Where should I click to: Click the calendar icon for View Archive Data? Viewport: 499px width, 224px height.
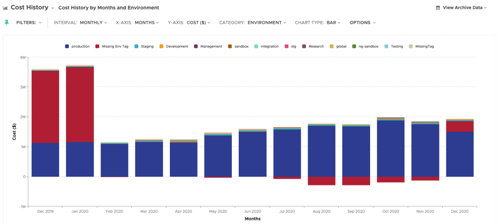(438, 8)
